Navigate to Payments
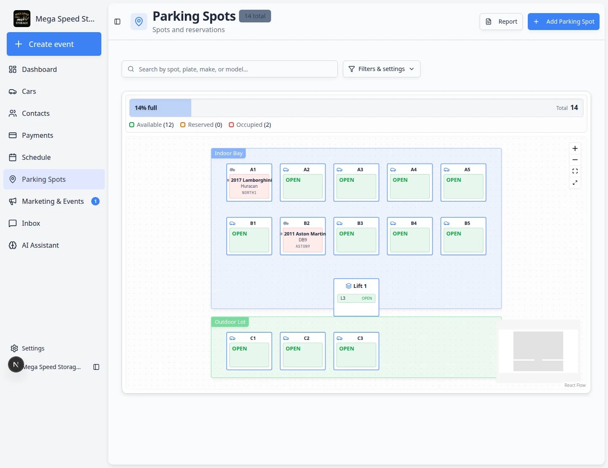 point(54,135)
